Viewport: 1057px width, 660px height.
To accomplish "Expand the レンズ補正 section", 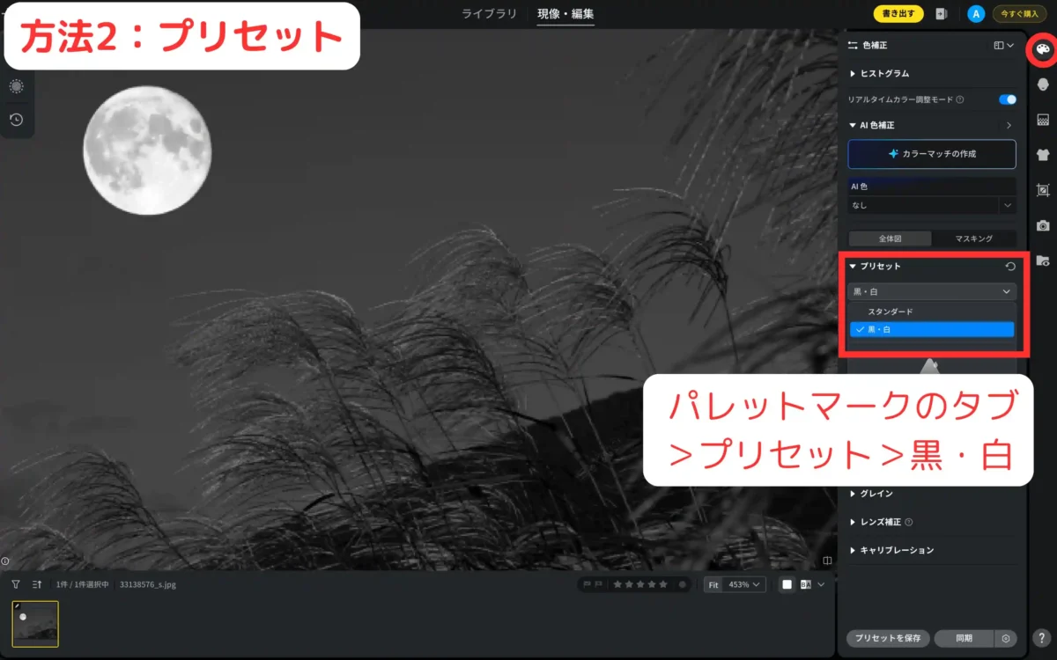I will pyautogui.click(x=853, y=522).
